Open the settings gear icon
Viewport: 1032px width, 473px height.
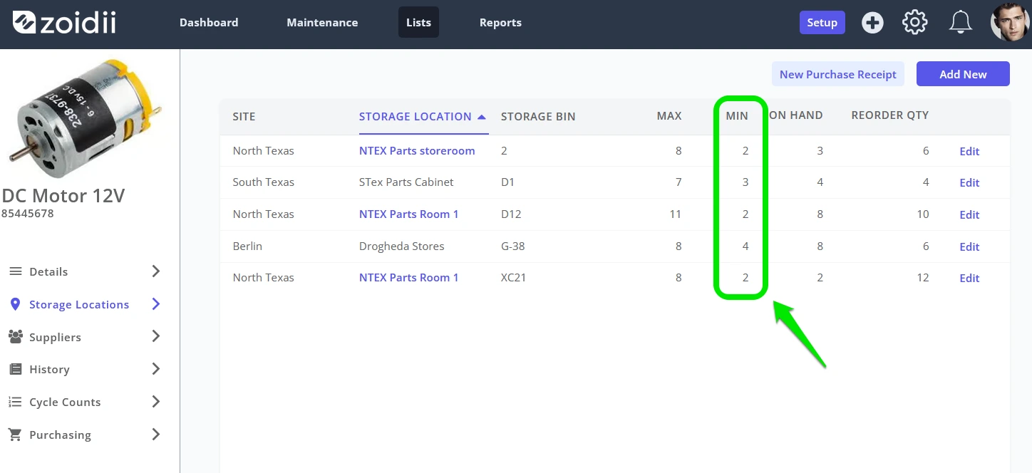click(x=915, y=23)
